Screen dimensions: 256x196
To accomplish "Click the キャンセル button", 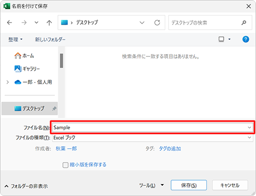I will pos(230,185).
